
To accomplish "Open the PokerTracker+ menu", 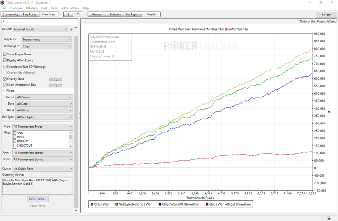I will click(70, 8).
